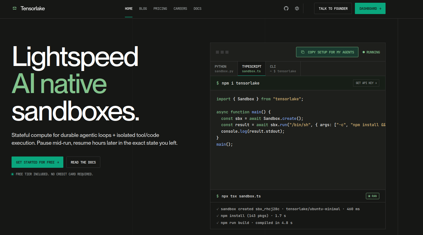Click the import Sandbox code line

[x=260, y=99]
